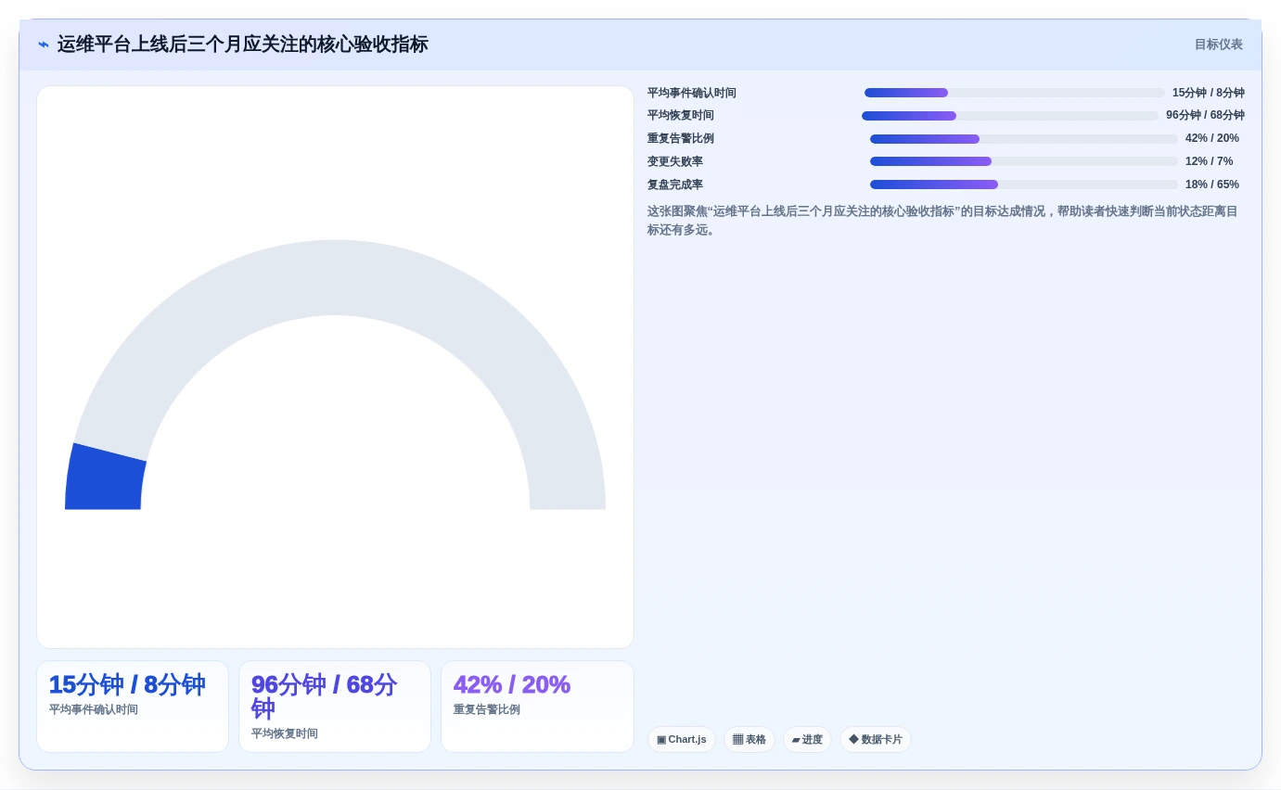This screenshot has width=1281, height=790.
Task: Click the blue filled segment of the gauge
Action: [104, 478]
